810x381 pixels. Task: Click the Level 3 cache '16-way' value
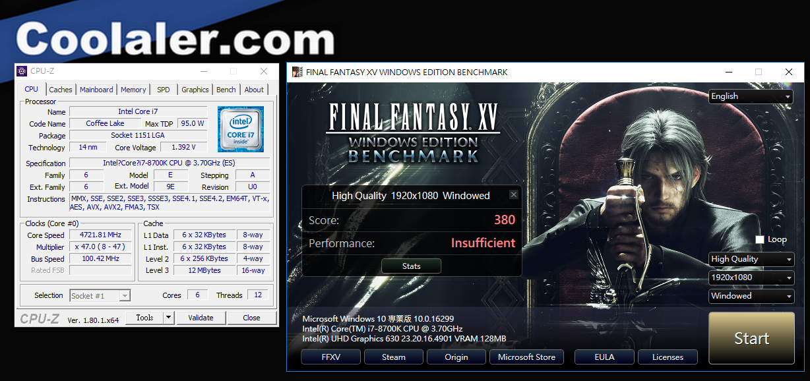[253, 270]
